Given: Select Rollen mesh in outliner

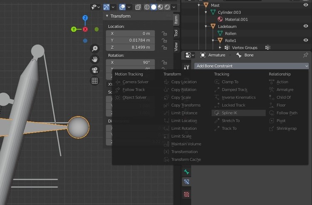Looking at the screenshot, I should [230, 33].
